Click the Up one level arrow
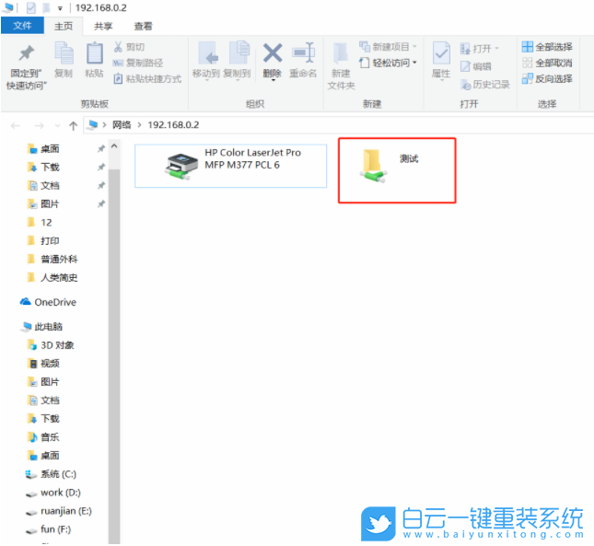Viewport: 594px width, 546px height. click(73, 125)
